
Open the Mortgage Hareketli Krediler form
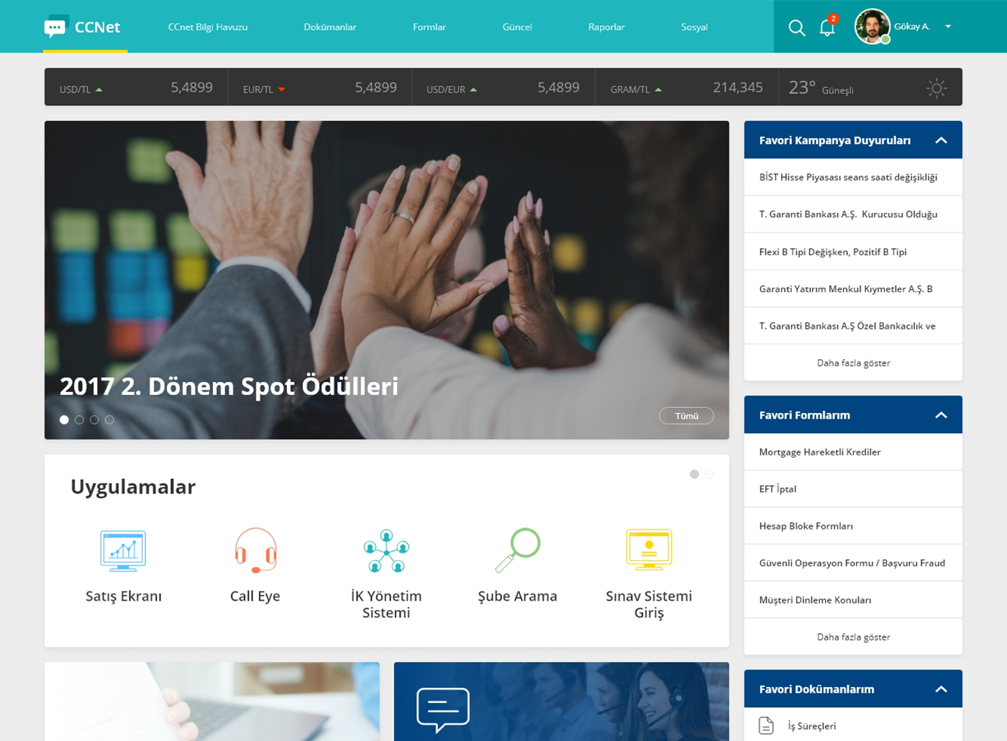tap(819, 452)
